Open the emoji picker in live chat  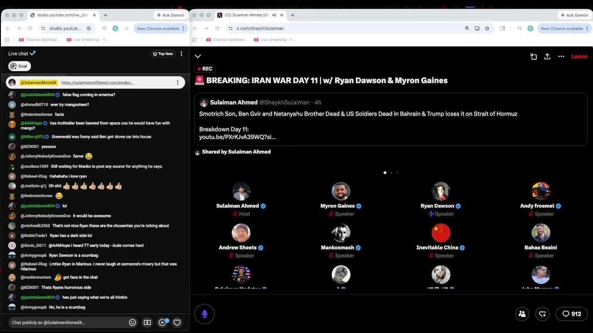tap(132, 322)
